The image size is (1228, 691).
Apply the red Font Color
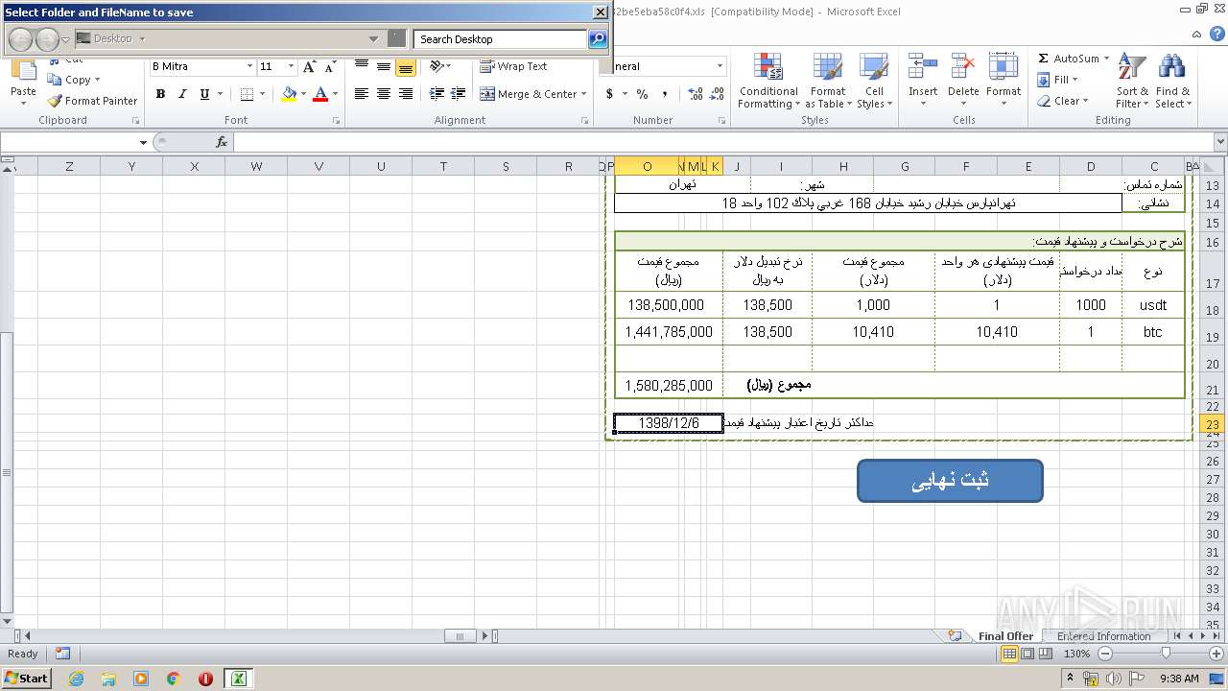tap(320, 94)
